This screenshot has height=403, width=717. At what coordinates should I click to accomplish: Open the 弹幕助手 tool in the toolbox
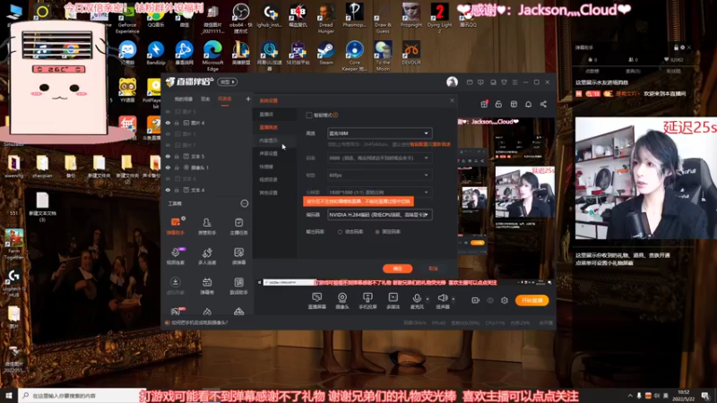pos(176,227)
